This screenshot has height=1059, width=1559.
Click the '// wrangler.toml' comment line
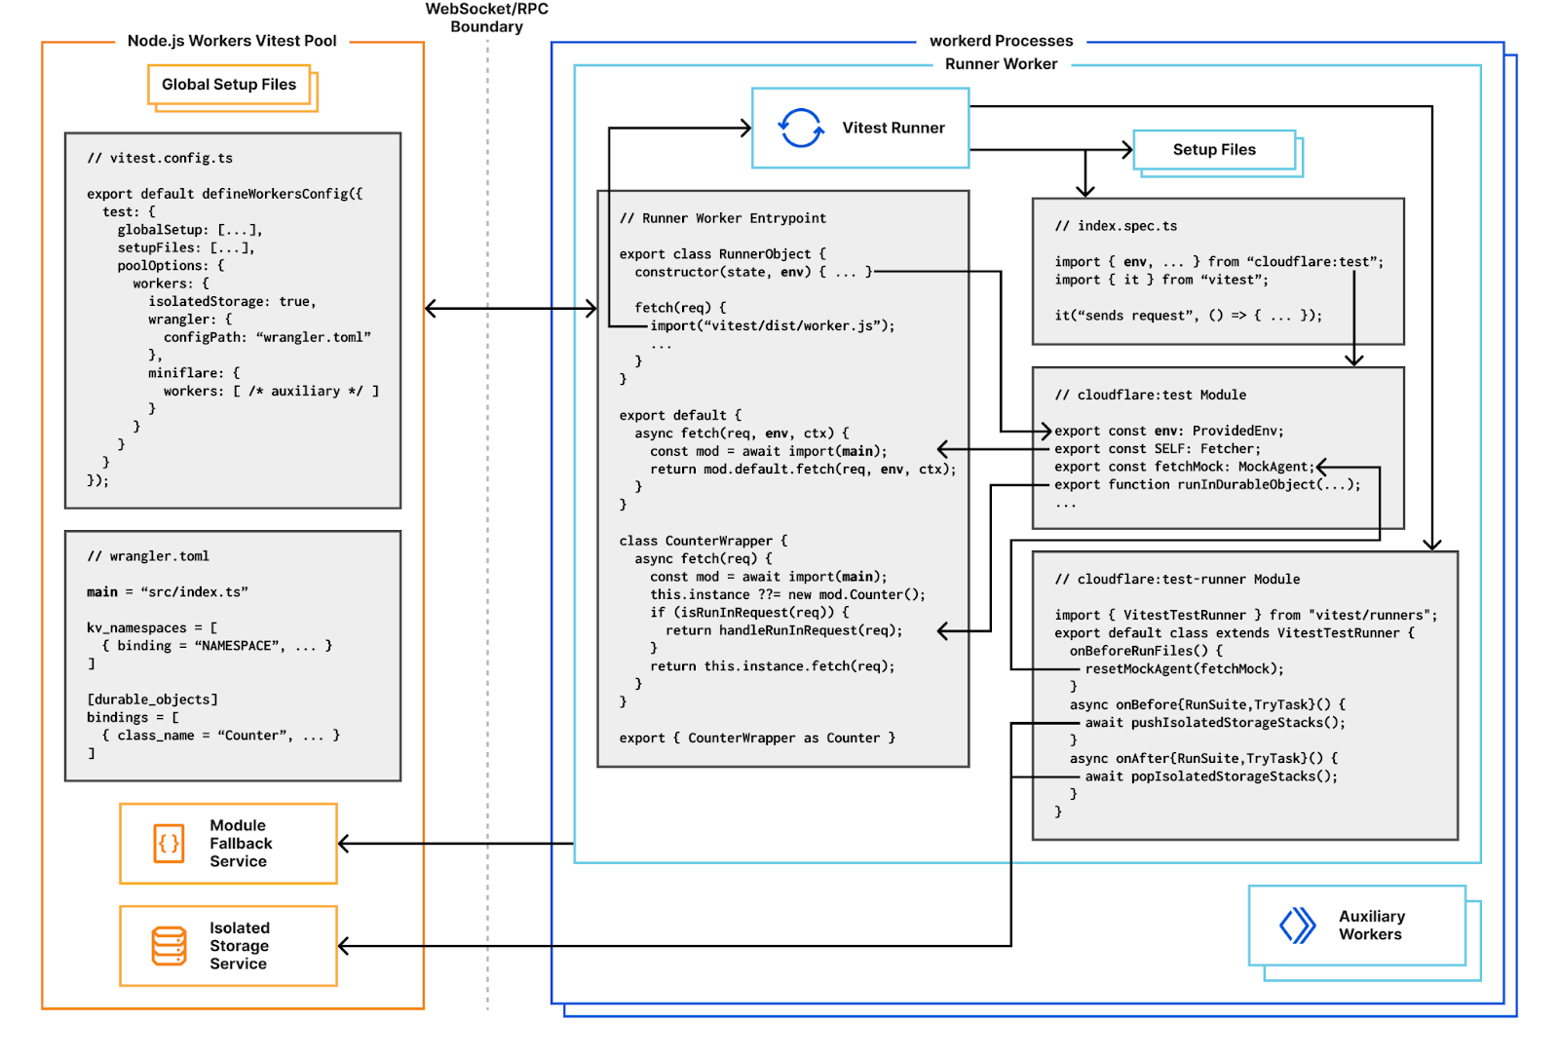tap(148, 556)
